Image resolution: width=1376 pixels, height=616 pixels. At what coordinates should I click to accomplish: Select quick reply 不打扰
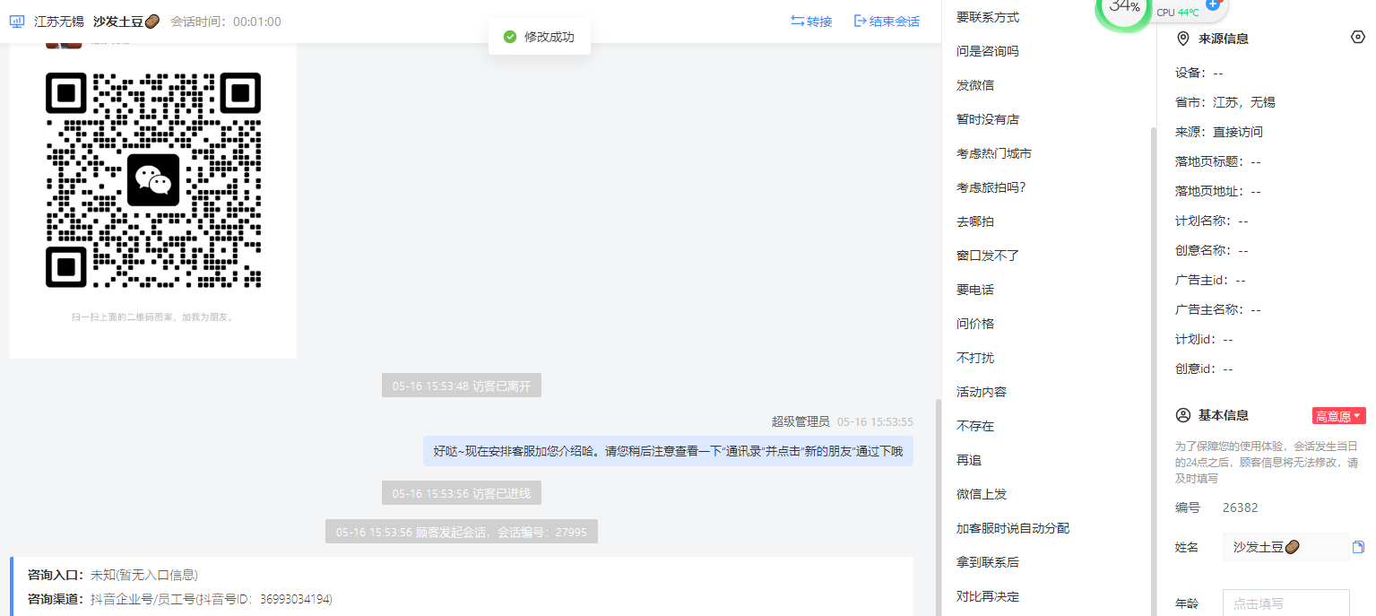[x=975, y=358]
